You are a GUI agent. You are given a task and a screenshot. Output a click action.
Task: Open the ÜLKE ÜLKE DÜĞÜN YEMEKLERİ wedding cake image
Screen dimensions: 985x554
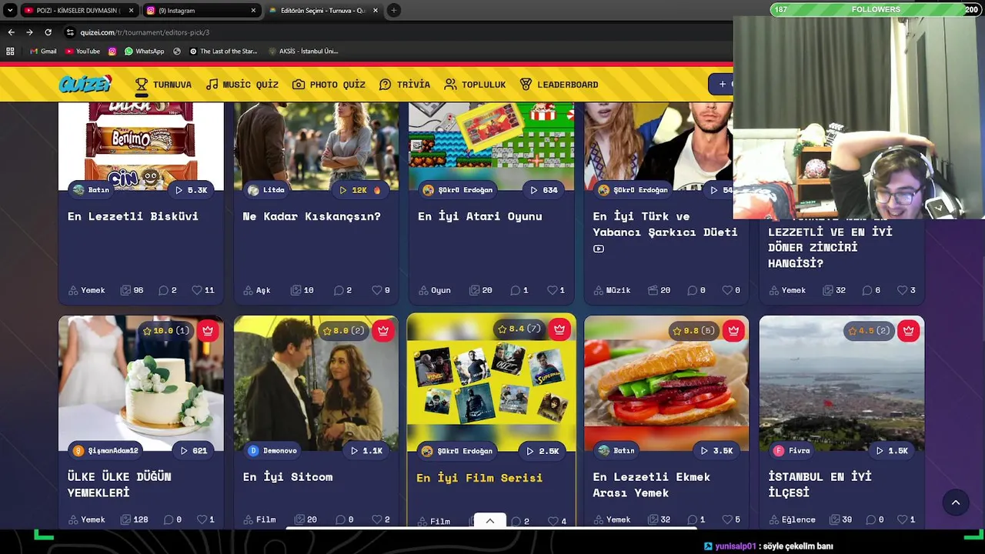(x=141, y=382)
